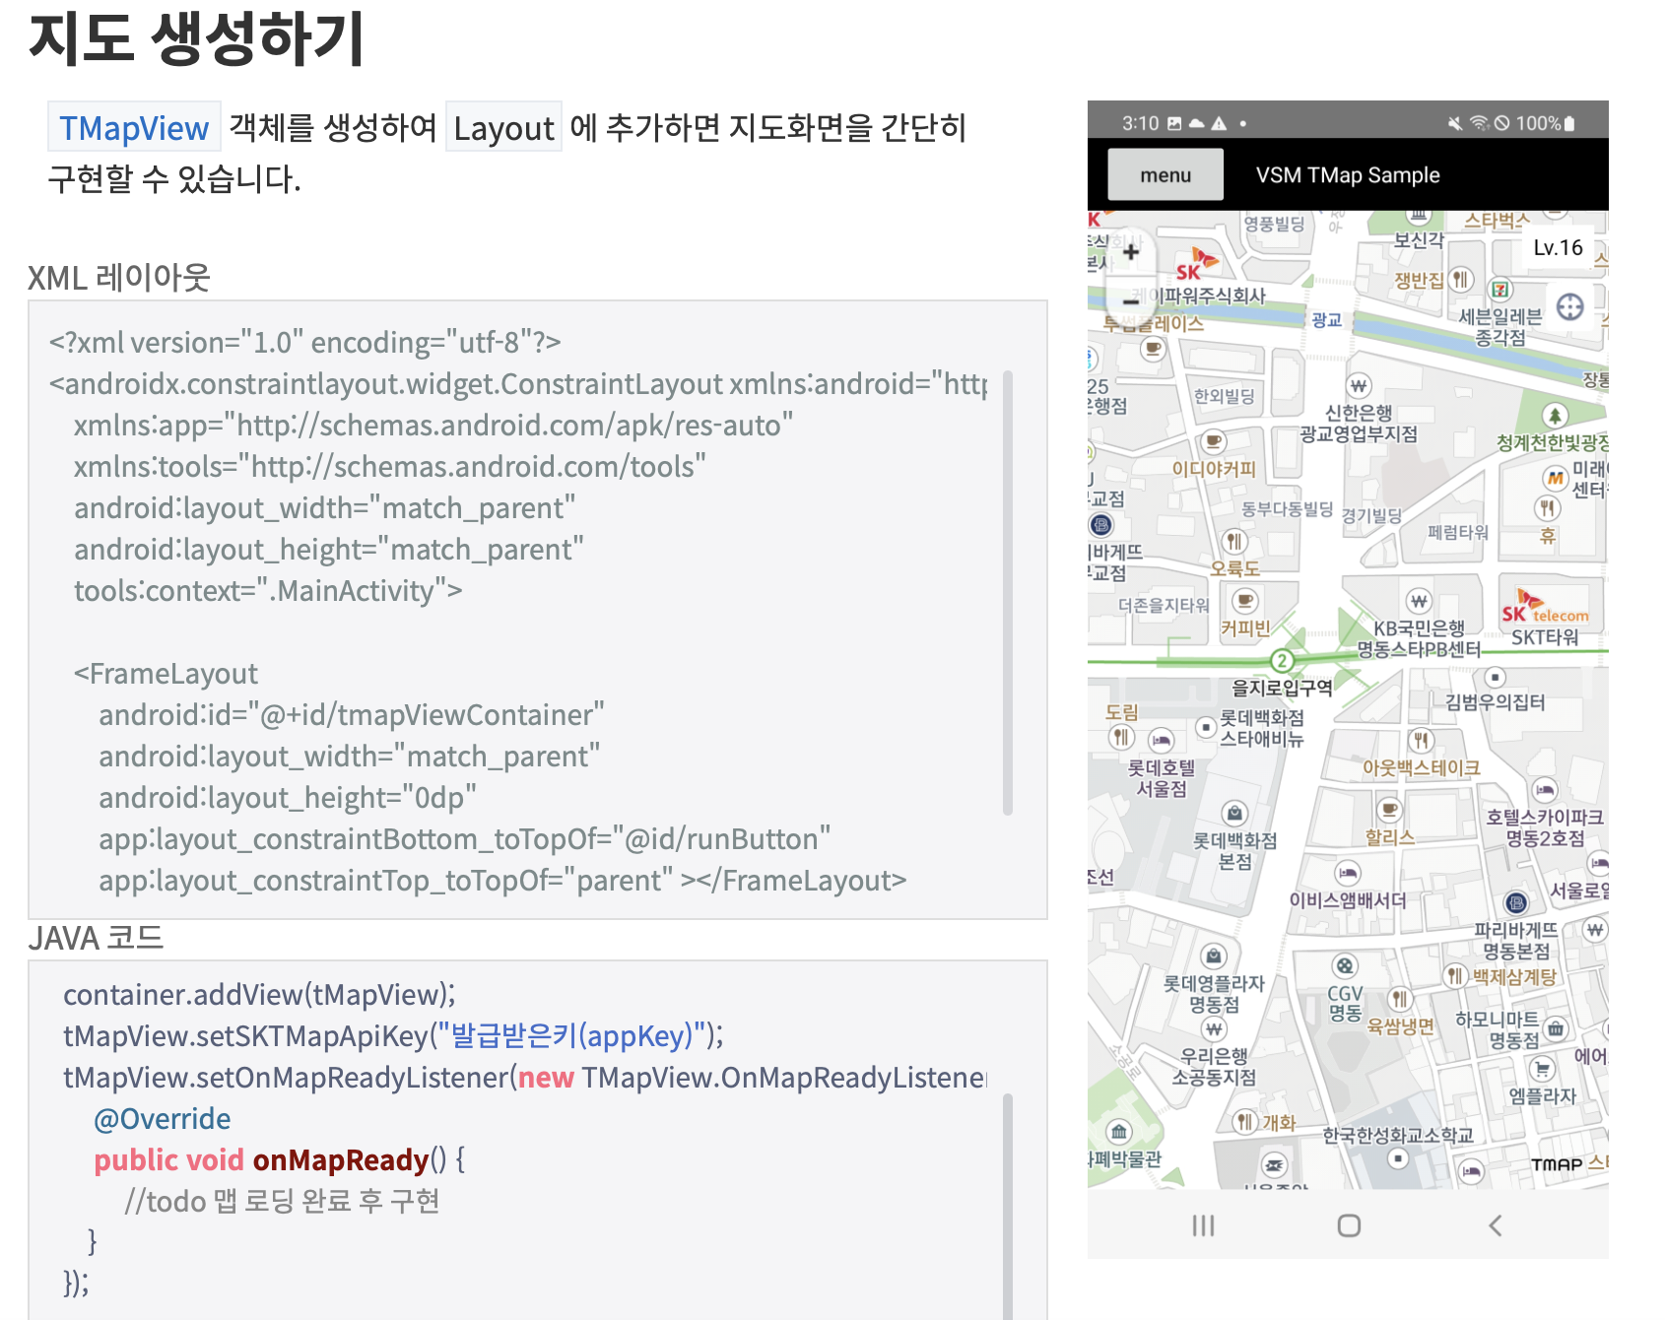Viewport: 1665px width, 1320px height.
Task: Click the 100% battery indicator in status bar
Action: [1546, 123]
